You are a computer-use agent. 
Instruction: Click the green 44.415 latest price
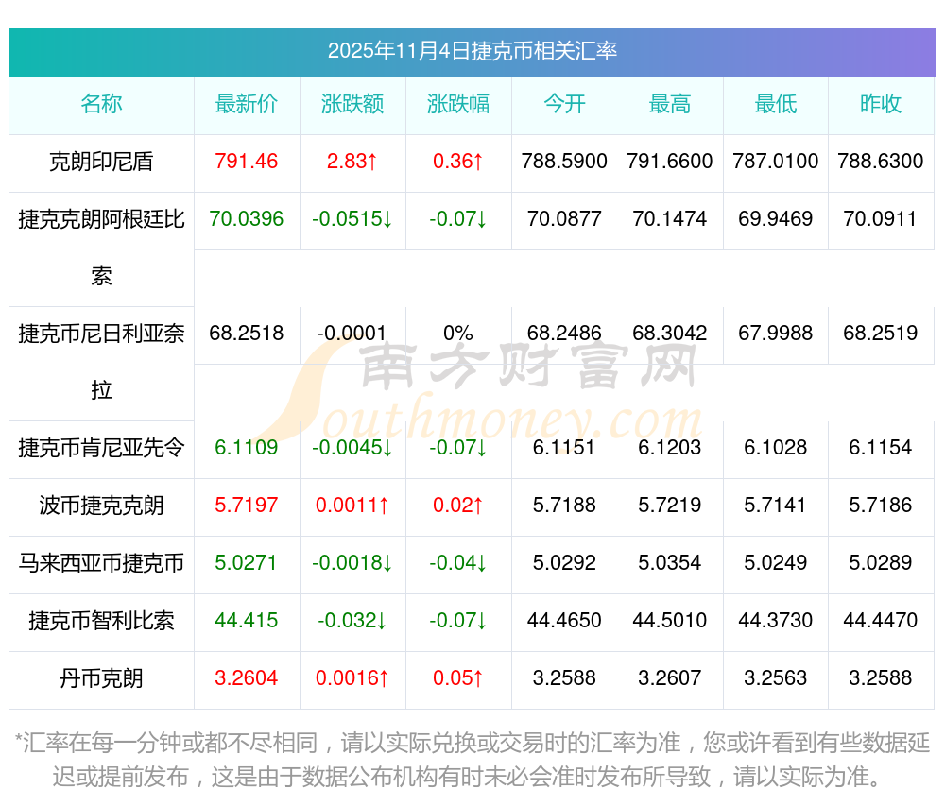[x=247, y=621]
